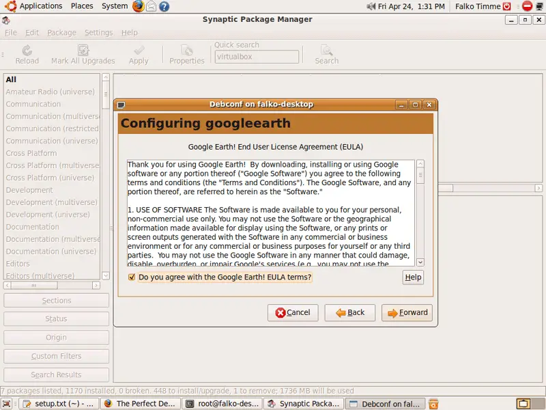Click the Synaptic window title icon
The width and height of the screenshot is (546, 410).
(x=6, y=20)
